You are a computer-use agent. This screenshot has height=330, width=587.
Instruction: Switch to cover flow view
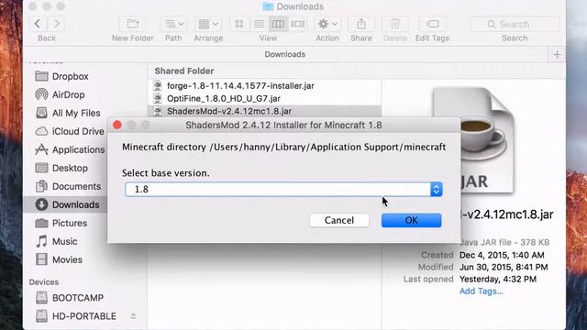[297, 24]
